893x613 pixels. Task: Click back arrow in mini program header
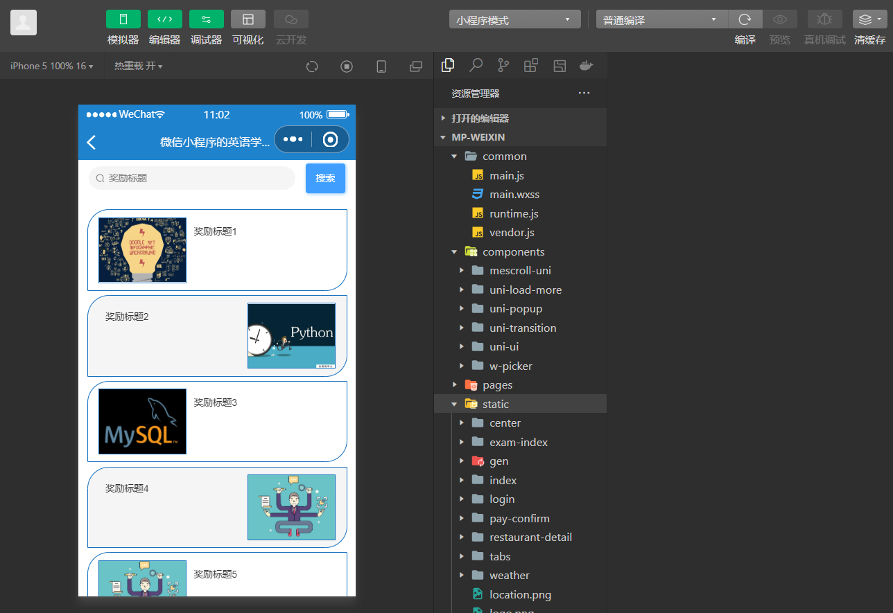coord(92,142)
